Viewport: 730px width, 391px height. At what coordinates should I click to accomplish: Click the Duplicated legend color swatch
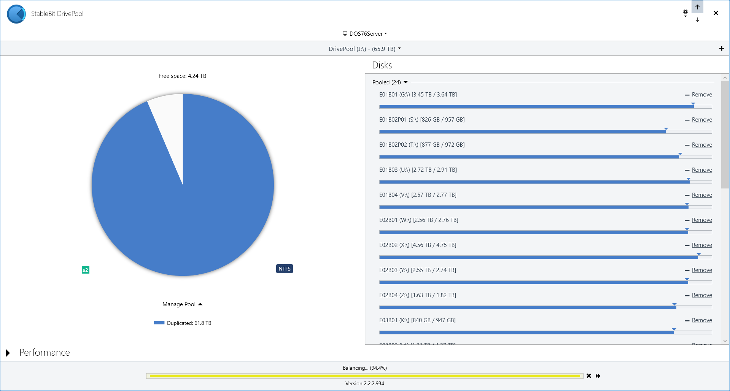point(159,323)
